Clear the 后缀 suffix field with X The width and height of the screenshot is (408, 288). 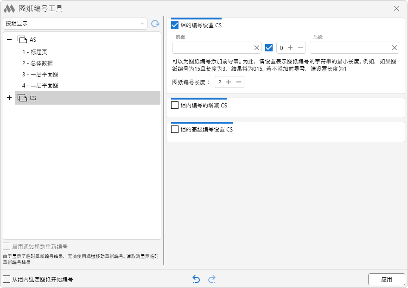point(395,48)
